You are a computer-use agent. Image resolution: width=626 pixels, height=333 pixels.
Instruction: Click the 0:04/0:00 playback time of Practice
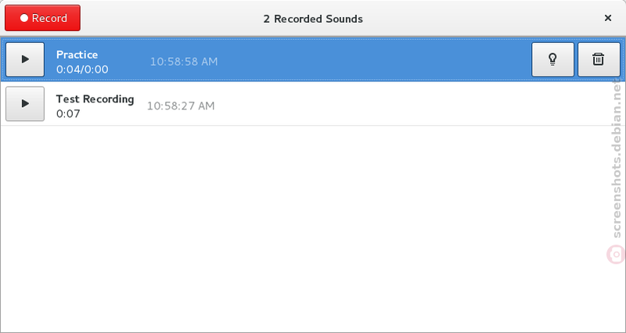(x=82, y=70)
